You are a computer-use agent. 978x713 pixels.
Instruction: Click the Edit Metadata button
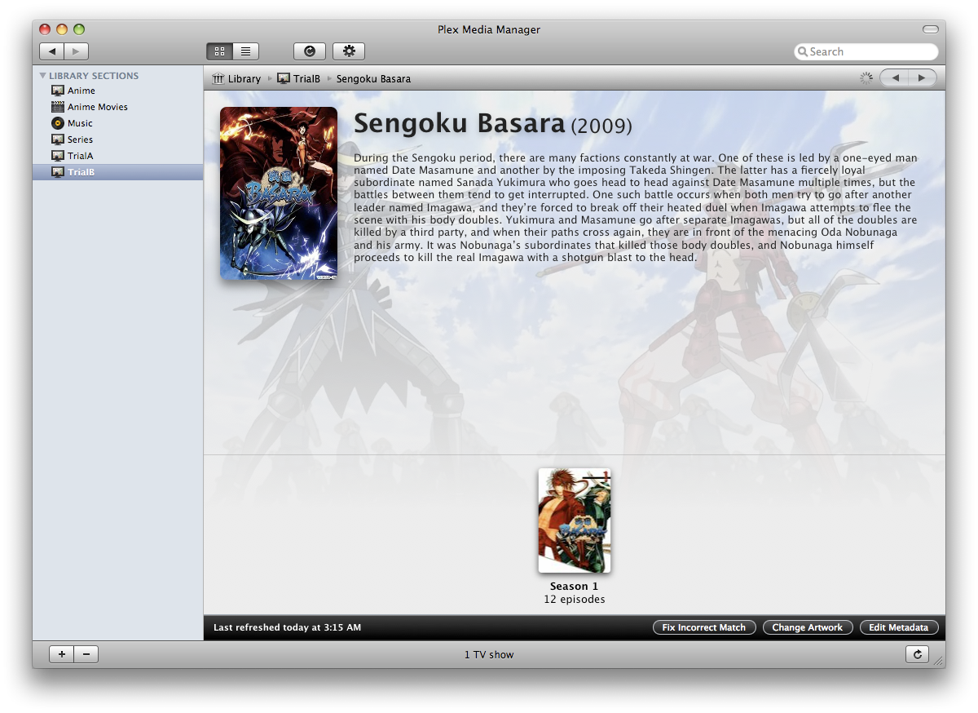[899, 627]
